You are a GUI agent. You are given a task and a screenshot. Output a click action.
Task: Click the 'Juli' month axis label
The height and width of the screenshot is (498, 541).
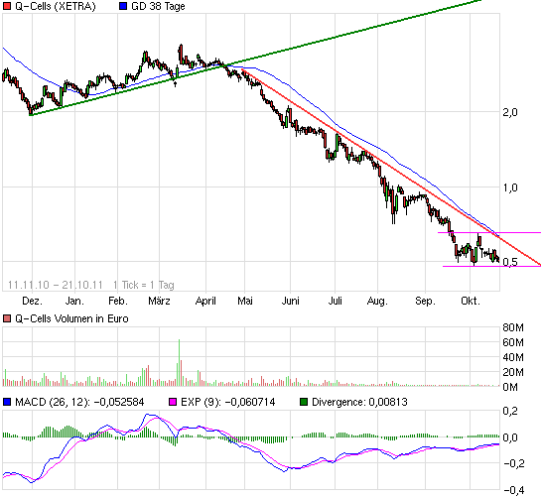click(x=335, y=301)
